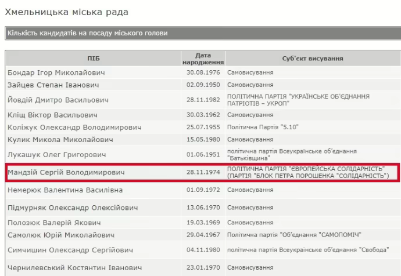Select candidate Зайцев Степан Іванович
Image resolution: width=401 pixels, height=276 pixels.
click(x=45, y=85)
